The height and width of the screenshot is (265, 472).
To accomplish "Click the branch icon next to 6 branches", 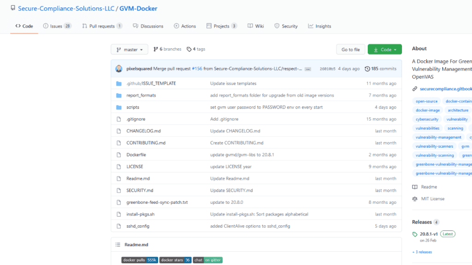I will (x=156, y=49).
